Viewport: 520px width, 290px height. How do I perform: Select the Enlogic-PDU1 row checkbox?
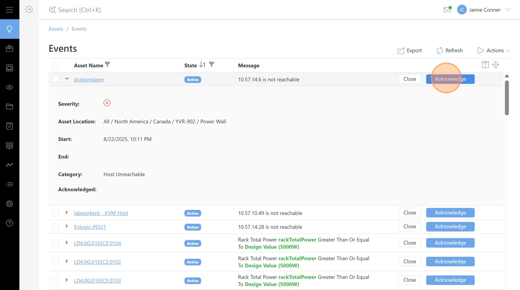55,227
